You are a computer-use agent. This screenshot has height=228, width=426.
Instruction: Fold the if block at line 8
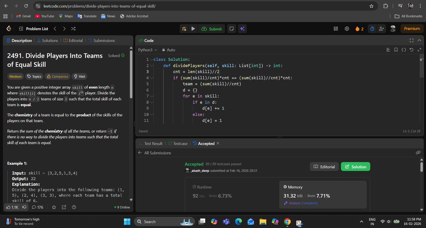152,102
